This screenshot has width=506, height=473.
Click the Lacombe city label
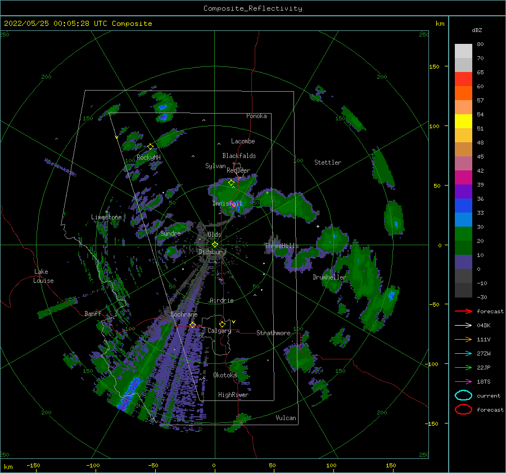pyautogui.click(x=243, y=141)
